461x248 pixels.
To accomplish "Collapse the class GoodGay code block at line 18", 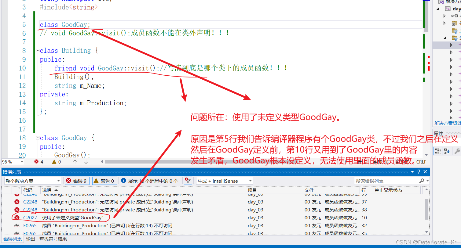I will [x=38, y=138].
